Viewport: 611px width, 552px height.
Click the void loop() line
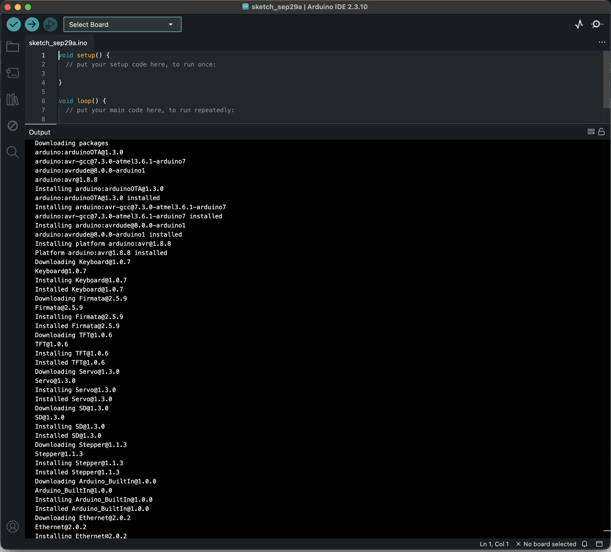pyautogui.click(x=82, y=101)
